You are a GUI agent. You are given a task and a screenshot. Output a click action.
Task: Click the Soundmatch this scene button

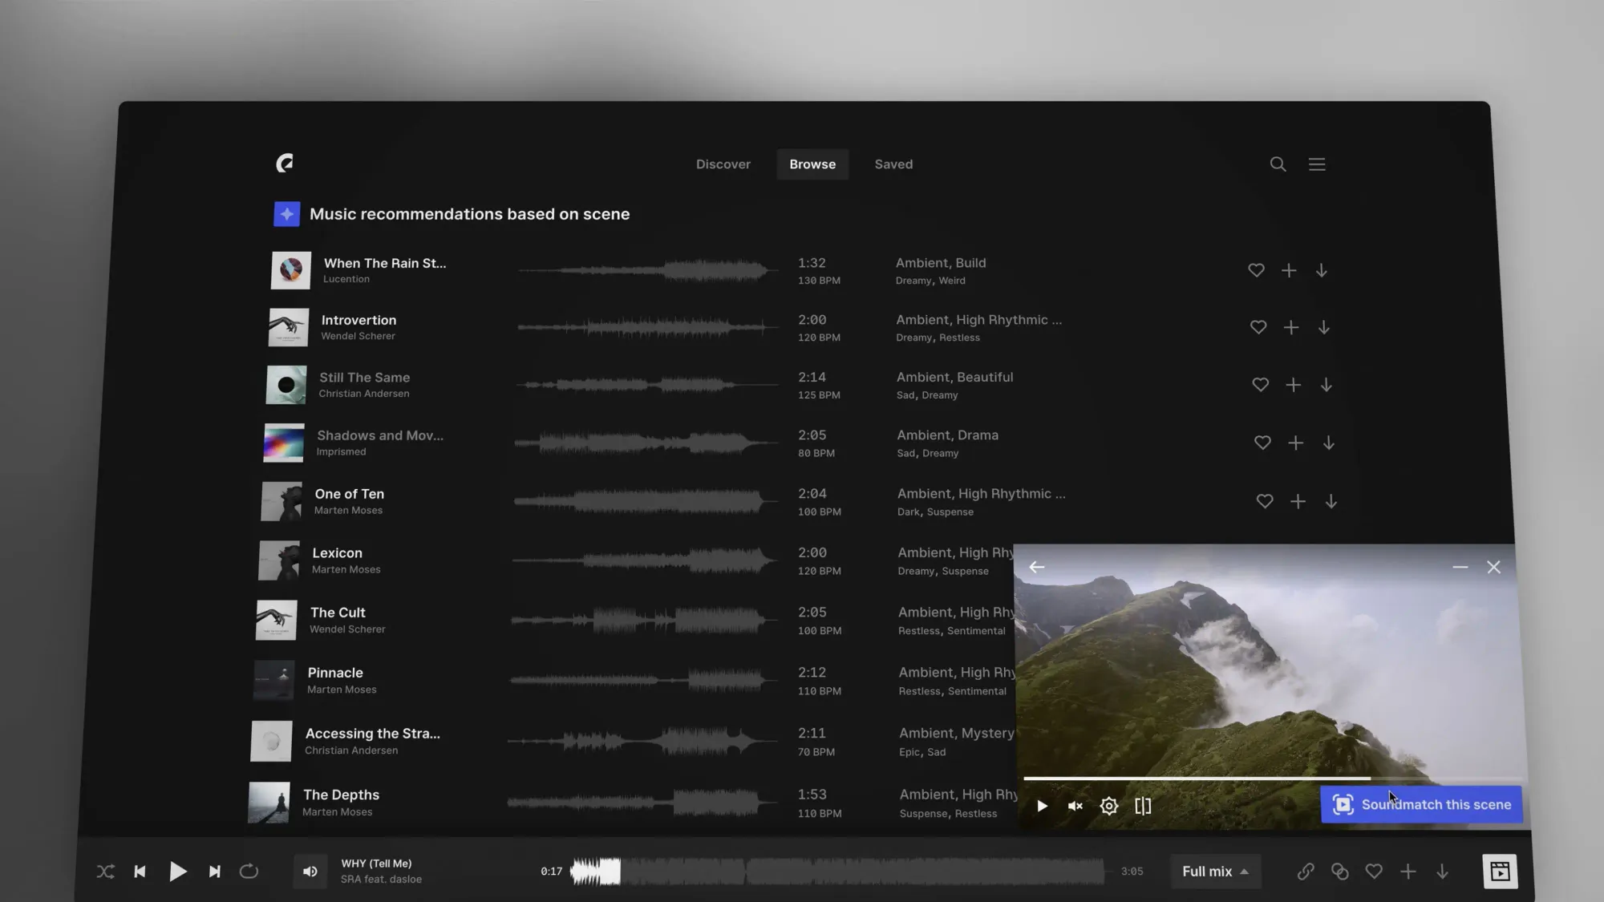pyautogui.click(x=1420, y=804)
